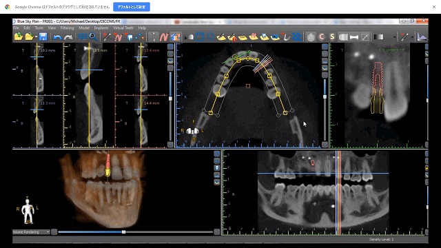This screenshot has width=441, height=248.
Task: Click the blue puzzle pieces icon
Action: tap(297, 37)
